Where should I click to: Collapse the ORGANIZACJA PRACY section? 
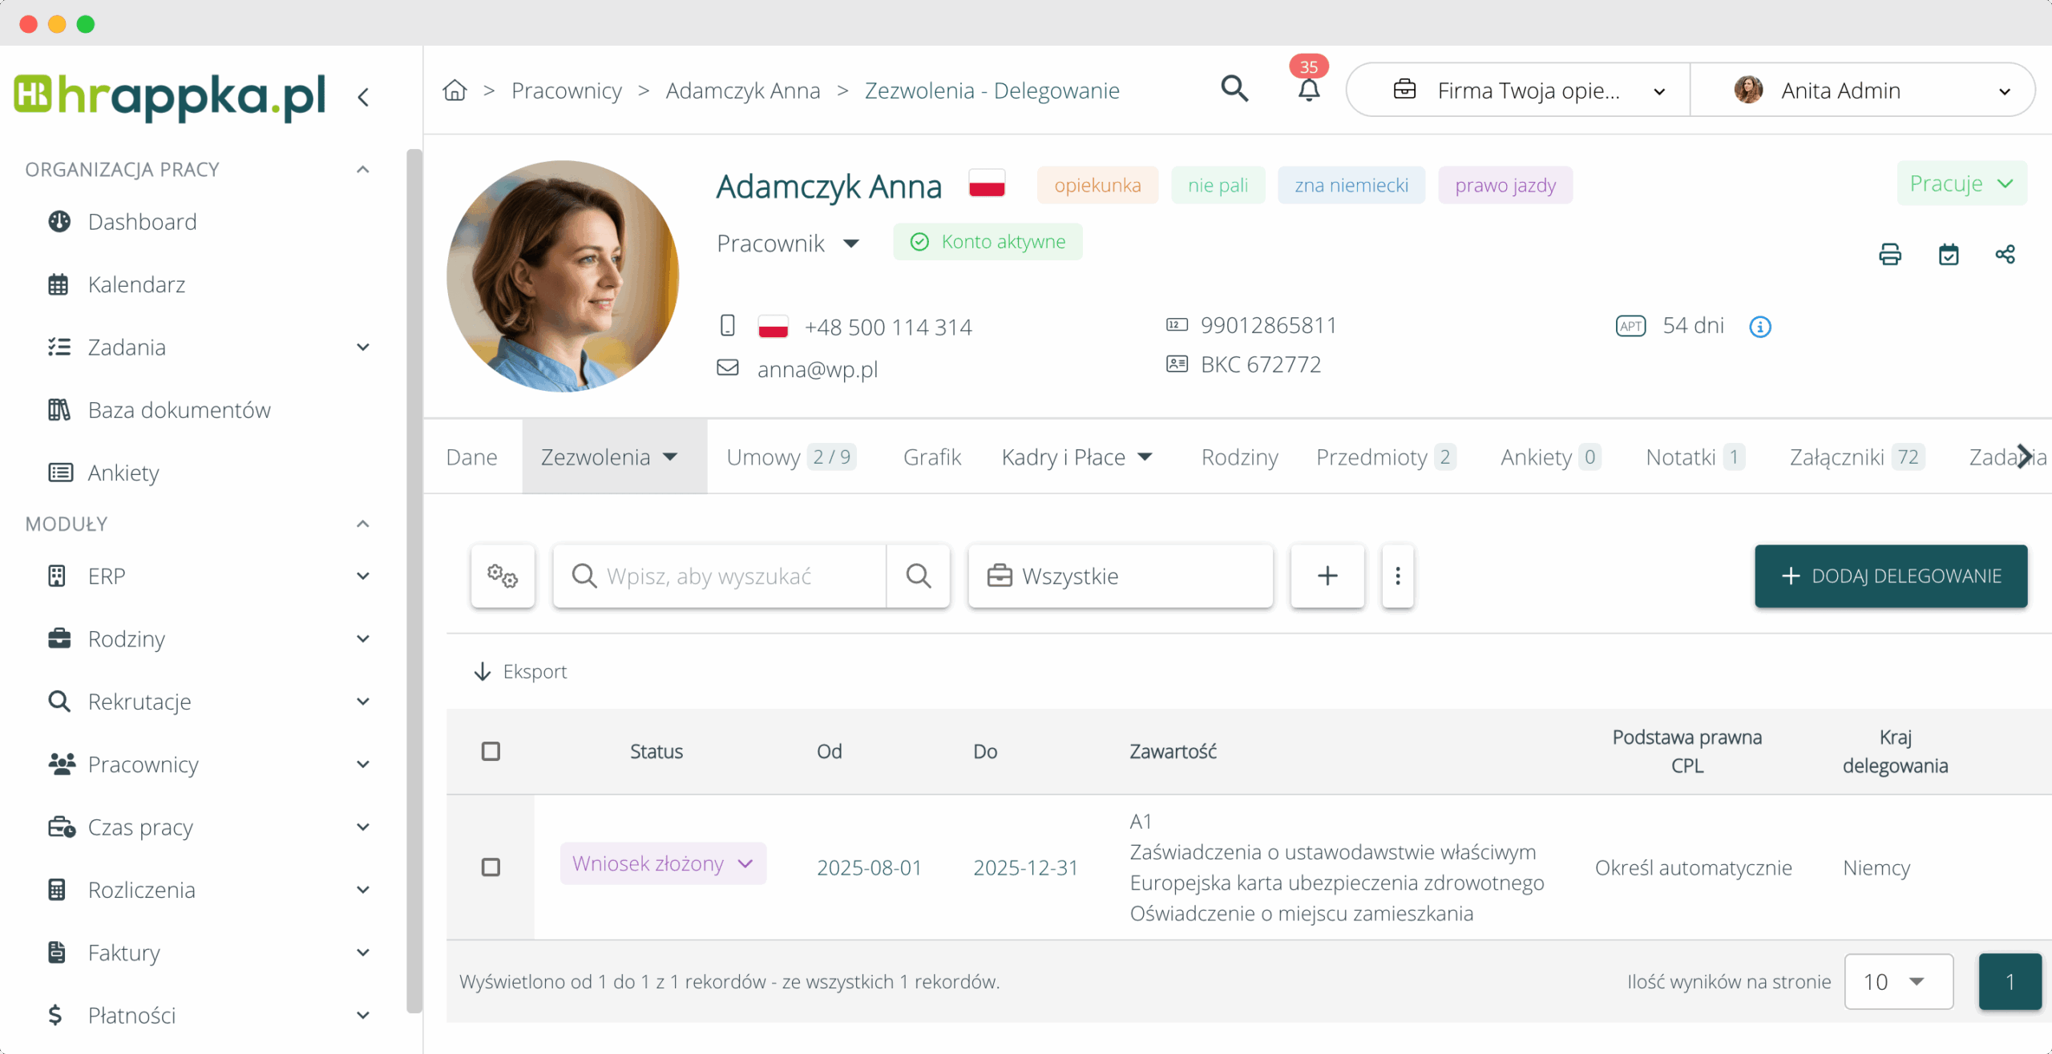click(x=362, y=170)
